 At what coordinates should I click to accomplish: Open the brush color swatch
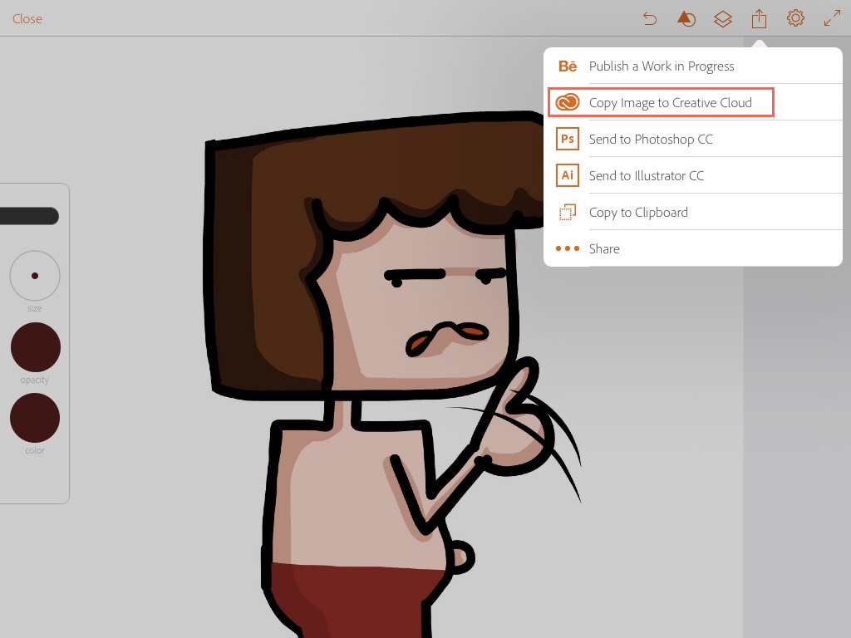pos(35,418)
